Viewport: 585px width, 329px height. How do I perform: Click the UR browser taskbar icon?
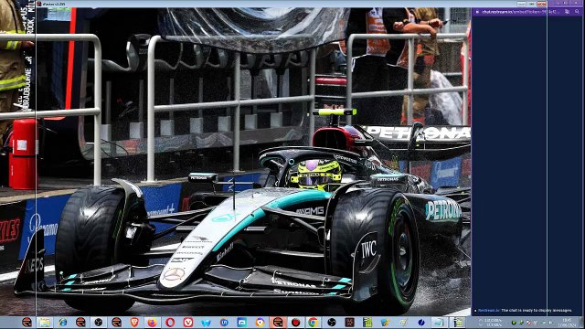(224, 323)
